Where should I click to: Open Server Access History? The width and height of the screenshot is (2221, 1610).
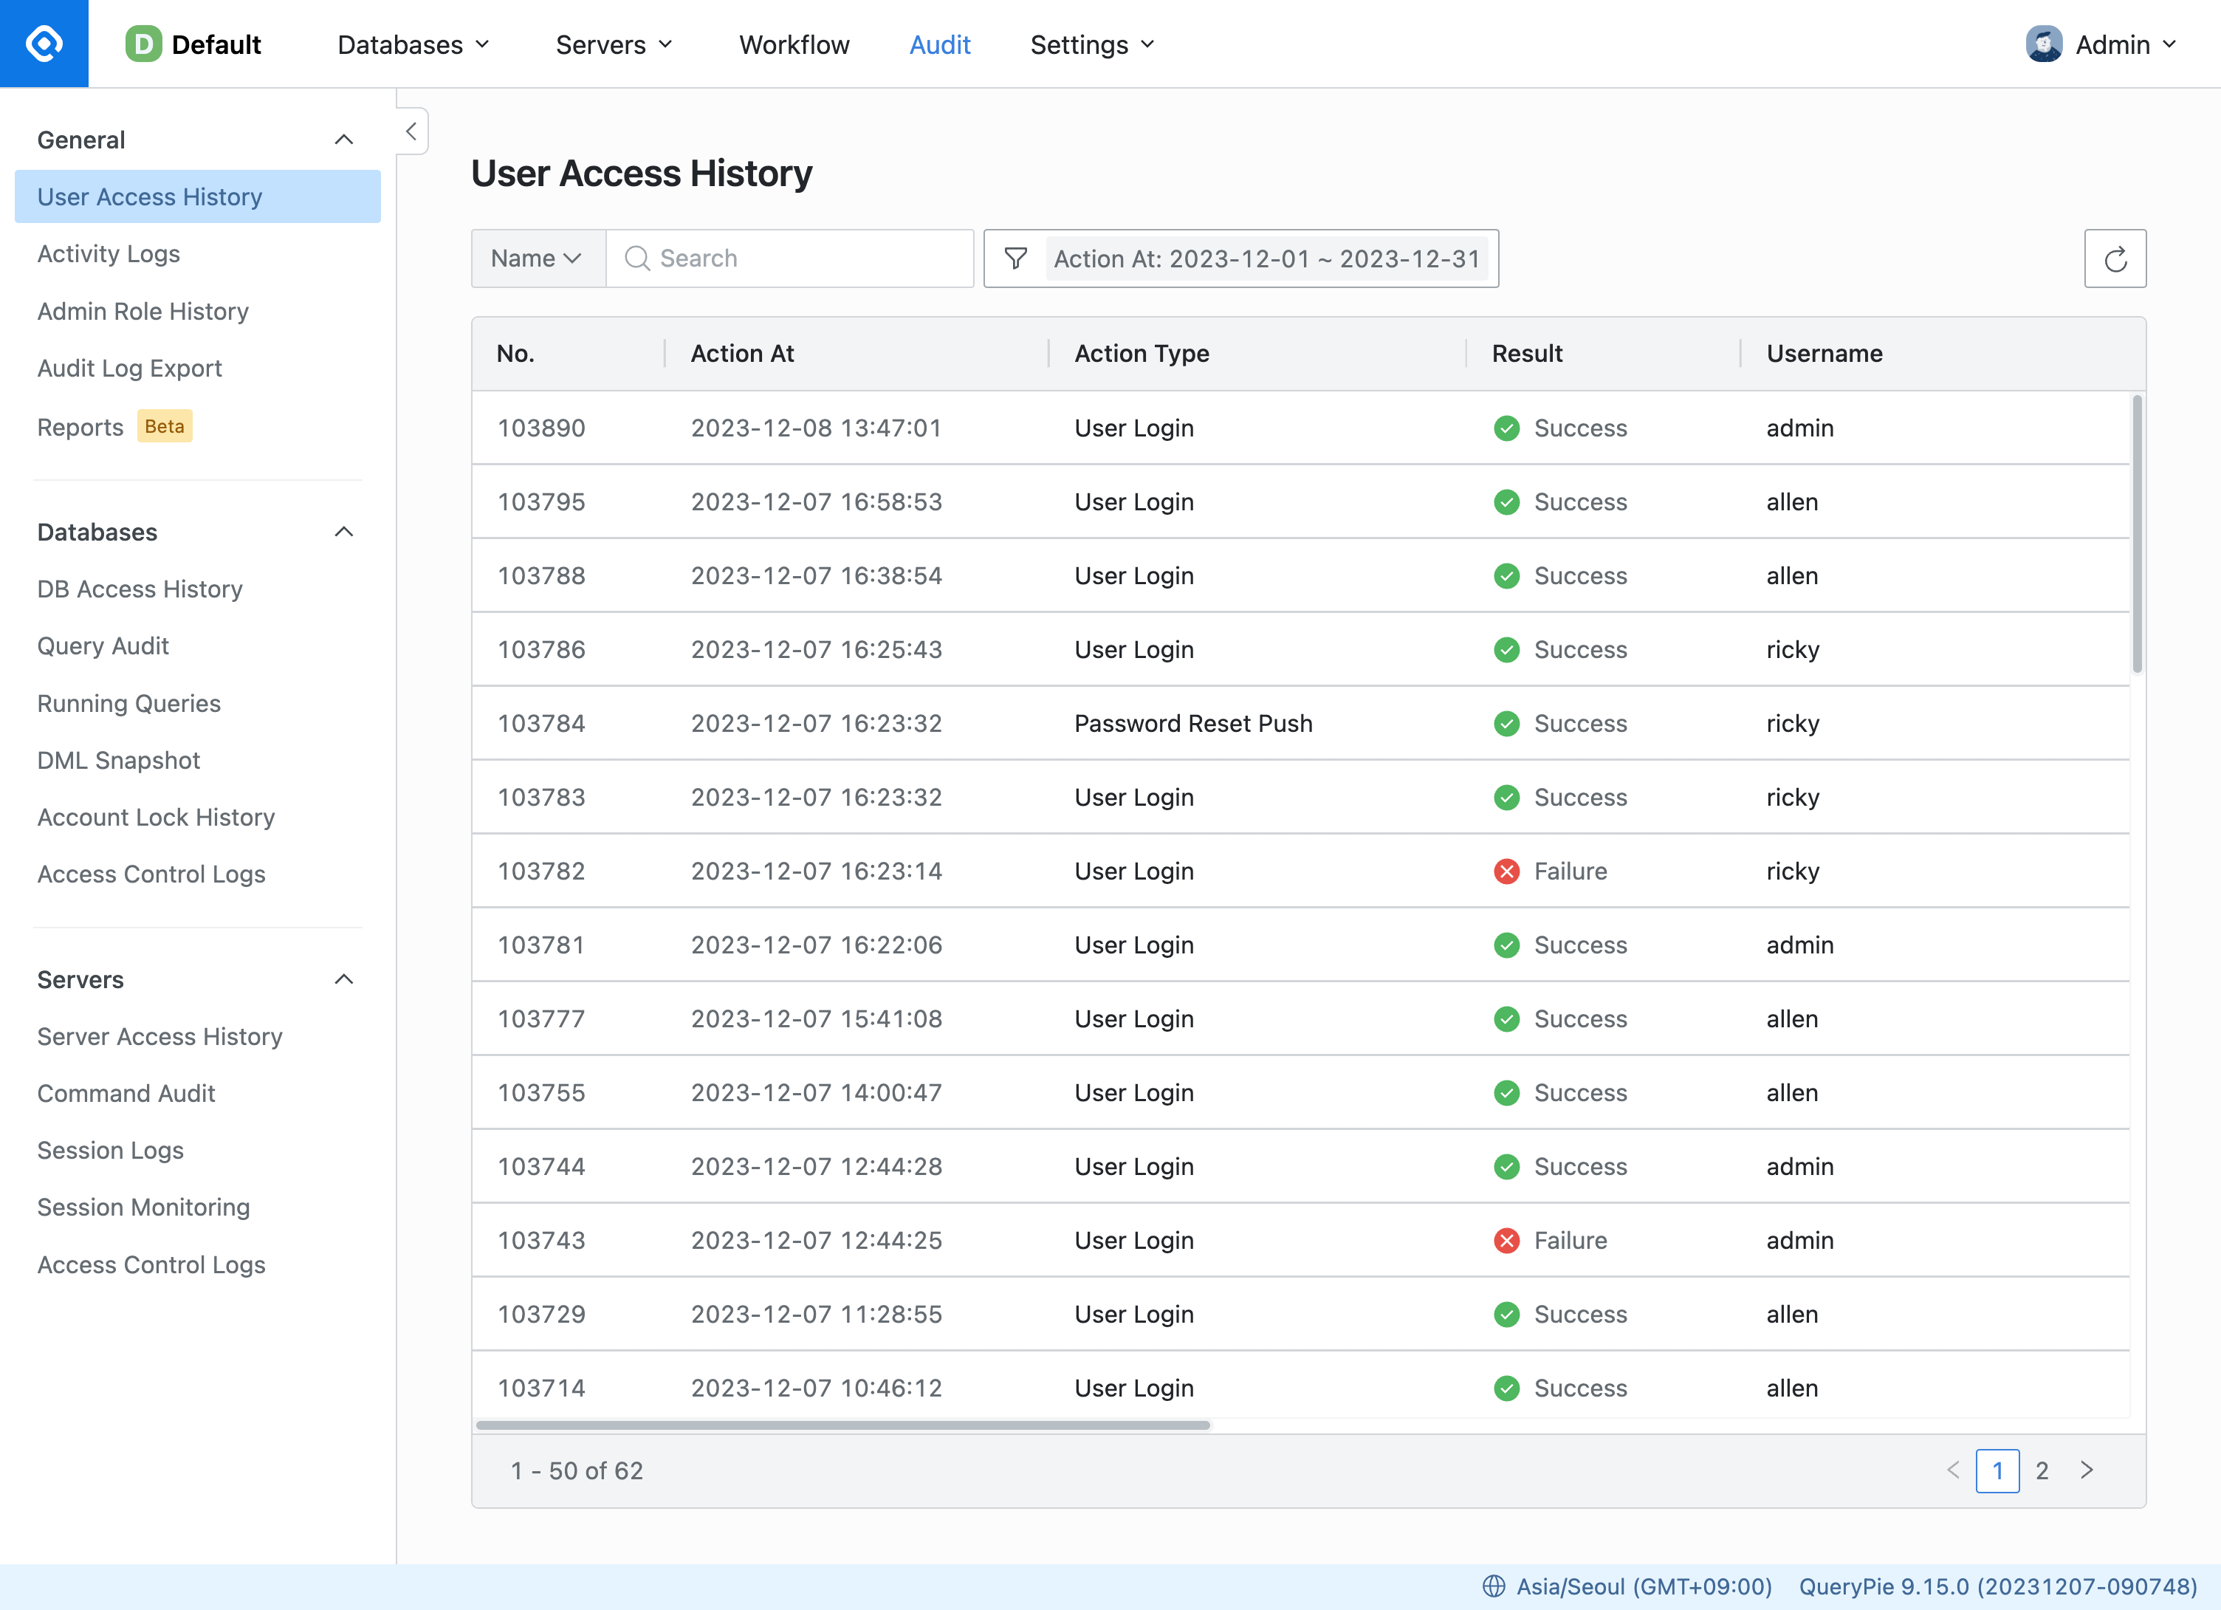coord(159,1036)
